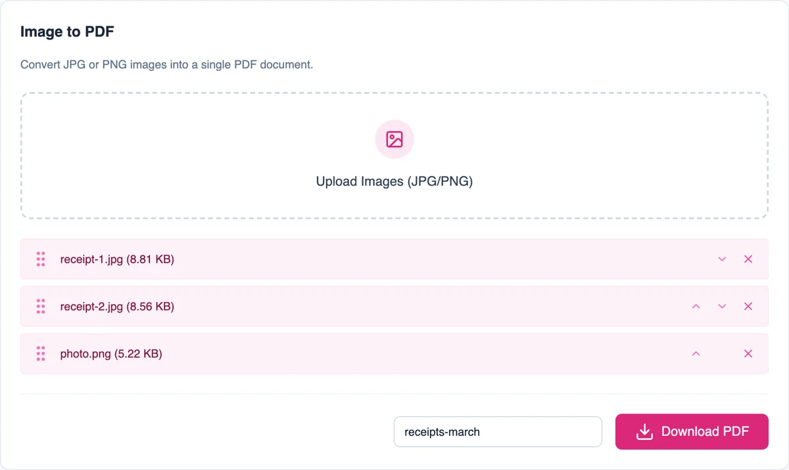Screen dimensions: 789x470
Task: Move receipt-2.jpg down with the down chevron
Action: point(722,307)
